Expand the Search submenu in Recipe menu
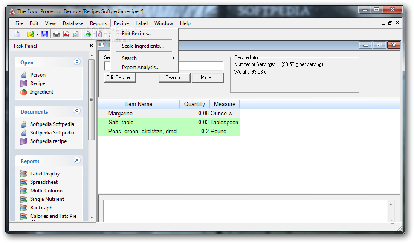This screenshot has width=414, height=243. click(x=145, y=58)
